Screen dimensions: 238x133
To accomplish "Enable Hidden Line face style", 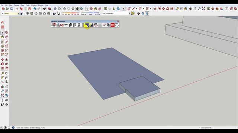I will [x=69, y=9].
